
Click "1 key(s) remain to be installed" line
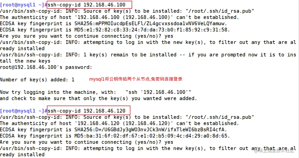tap(148, 55)
